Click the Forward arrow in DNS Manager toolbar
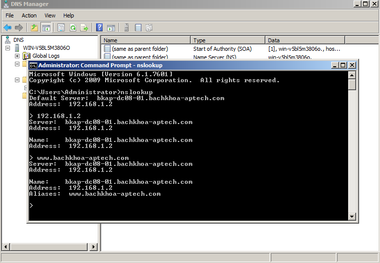The image size is (380, 263). [18, 27]
